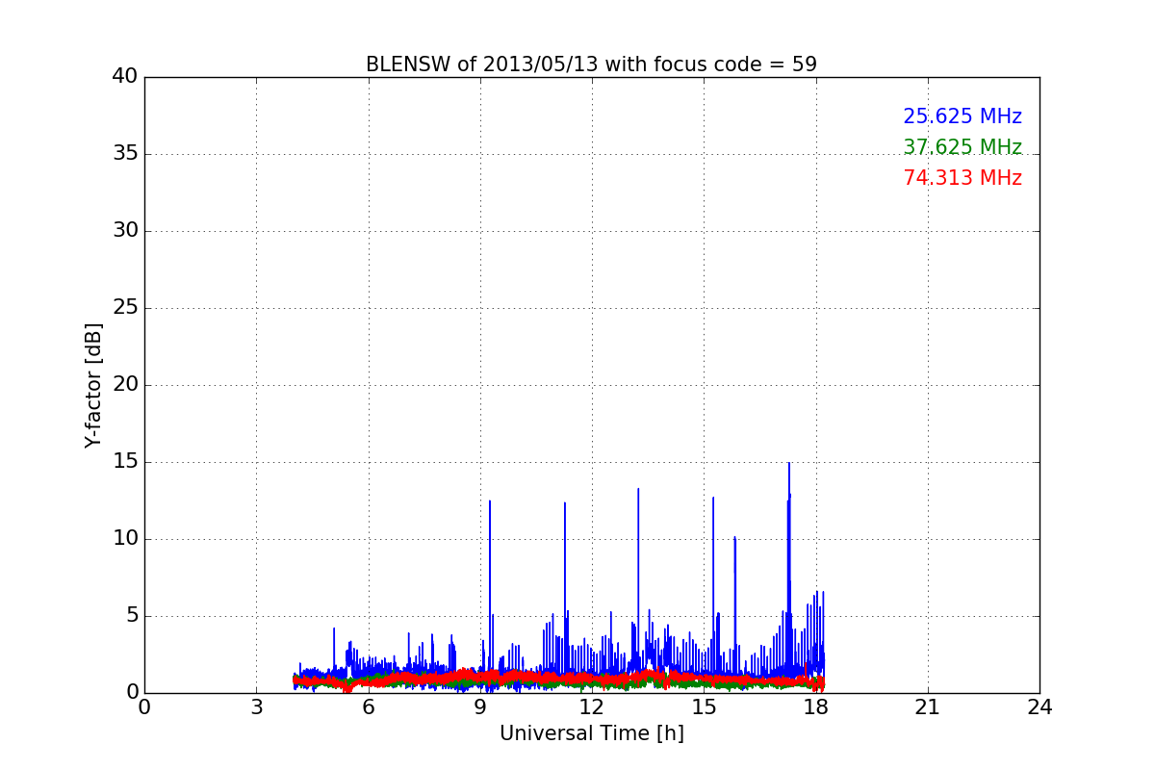This screenshot has height=770, width=1155.
Task: Click the plot title 'BLENSW of 2013/05/13'
Action: tap(591, 64)
